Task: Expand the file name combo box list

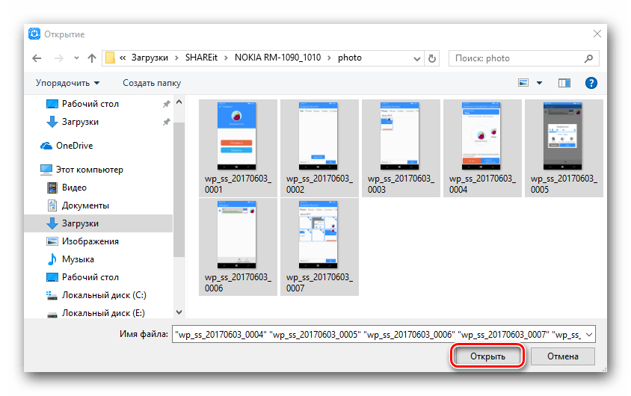Action: click(x=589, y=335)
